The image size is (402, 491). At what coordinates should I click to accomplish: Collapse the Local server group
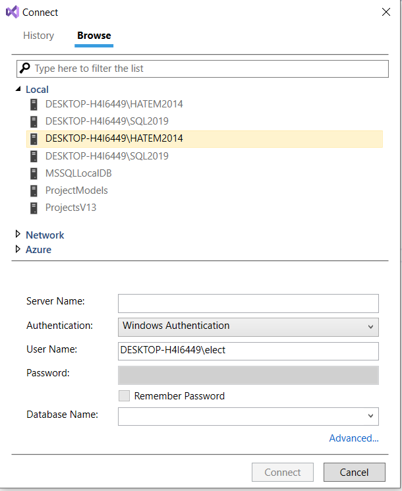click(18, 89)
